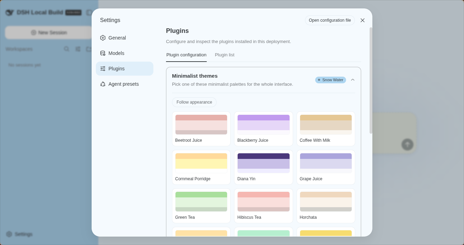The image size is (464, 245).
Task: Collapse the Minimalist themes section chevron
Action: pos(353,80)
